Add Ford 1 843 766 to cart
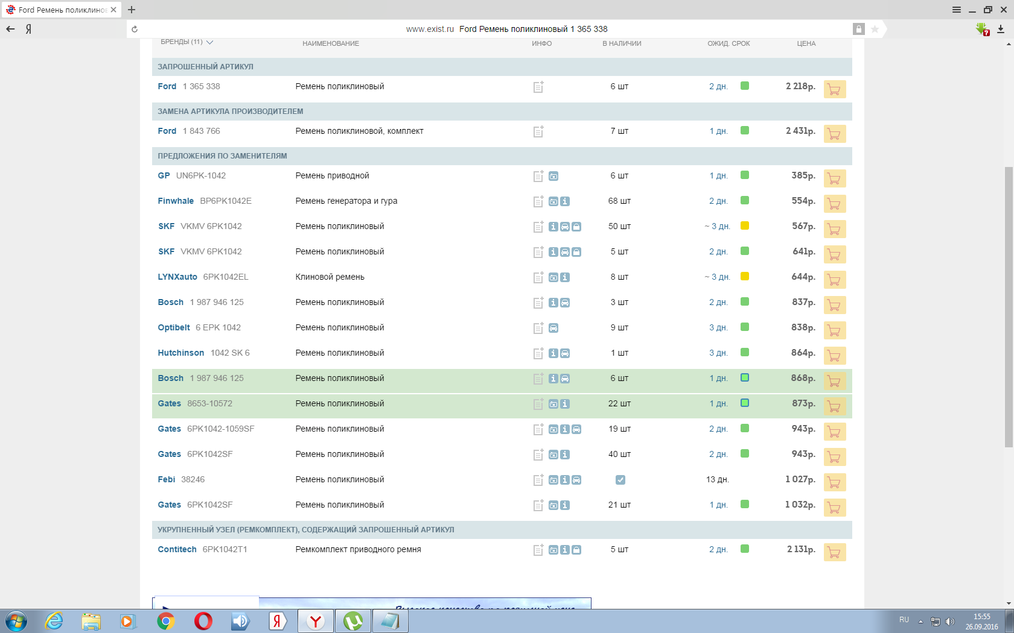Screen dimensions: 1014x633 pos(835,134)
